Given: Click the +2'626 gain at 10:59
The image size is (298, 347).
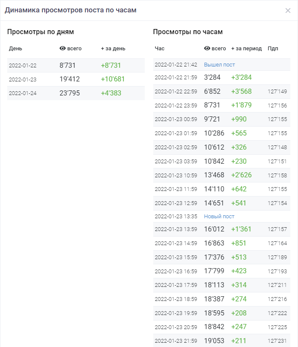Looking at the screenshot, I should (x=242, y=175).
